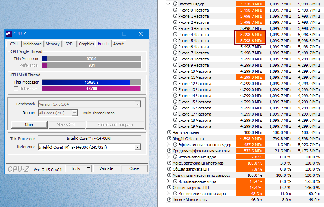The height and width of the screenshot is (207, 324).
Task: Click clock icon of Модуляция частоты по запросу
Action: coord(169,175)
